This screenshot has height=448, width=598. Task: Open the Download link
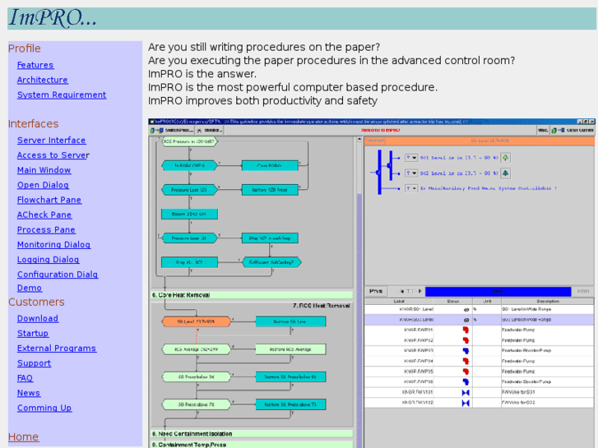38,318
